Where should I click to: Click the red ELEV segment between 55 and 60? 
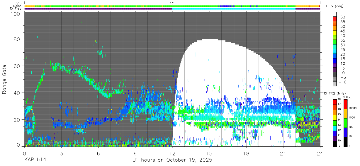335,19
